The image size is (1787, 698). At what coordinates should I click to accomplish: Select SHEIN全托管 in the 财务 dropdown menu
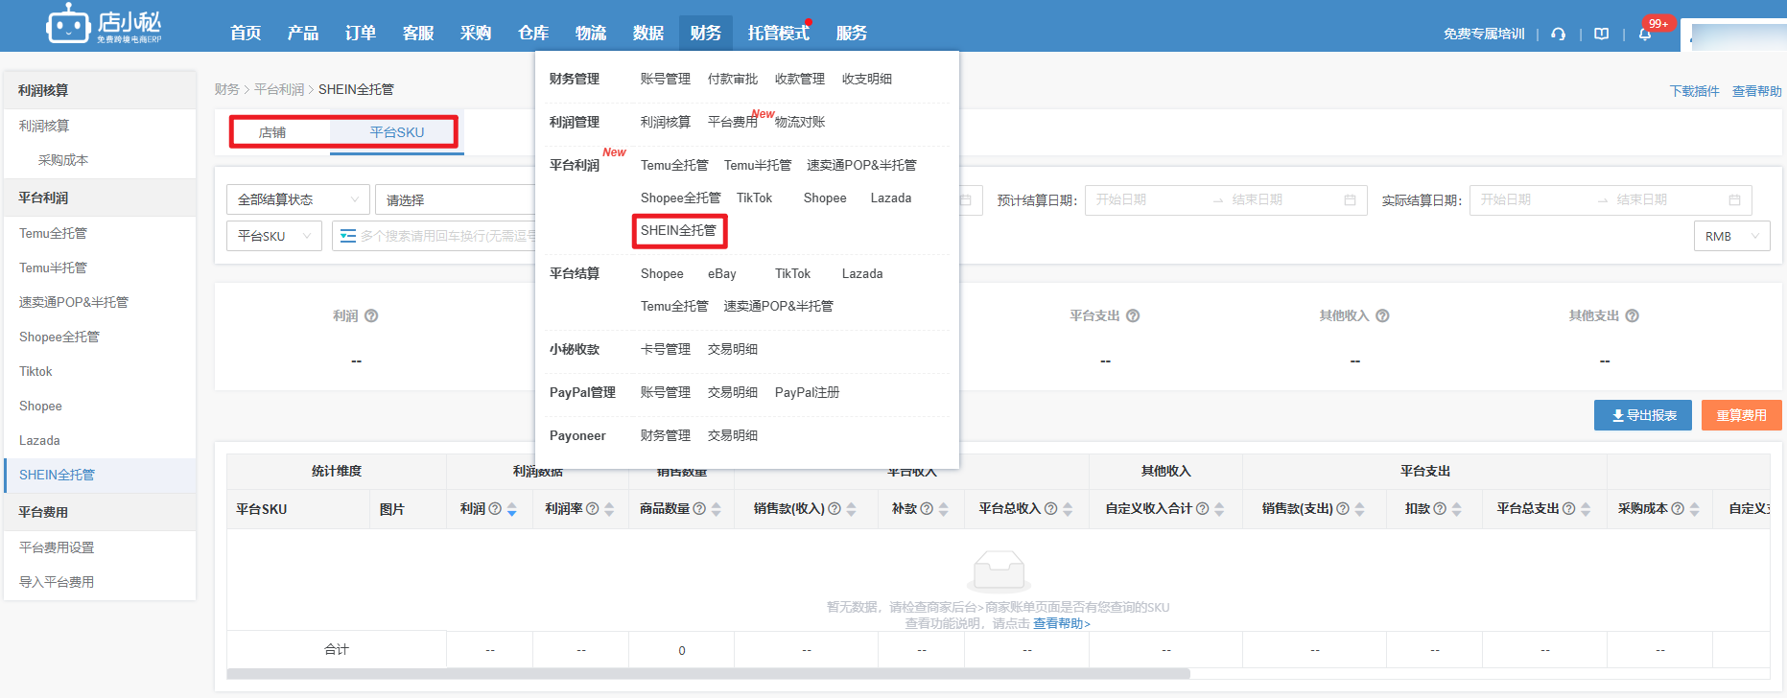[x=678, y=231]
